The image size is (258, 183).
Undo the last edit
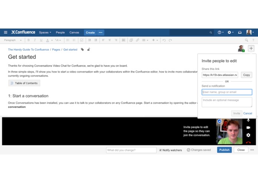164,40
